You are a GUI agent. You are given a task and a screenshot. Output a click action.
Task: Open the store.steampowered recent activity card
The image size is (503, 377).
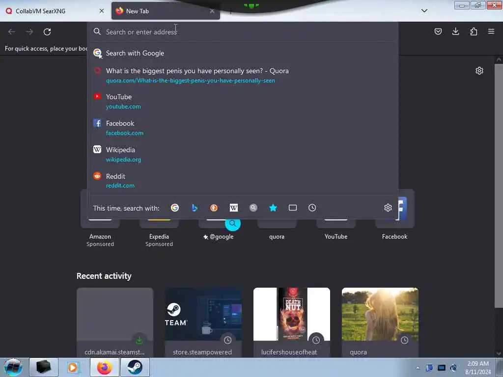203,322
